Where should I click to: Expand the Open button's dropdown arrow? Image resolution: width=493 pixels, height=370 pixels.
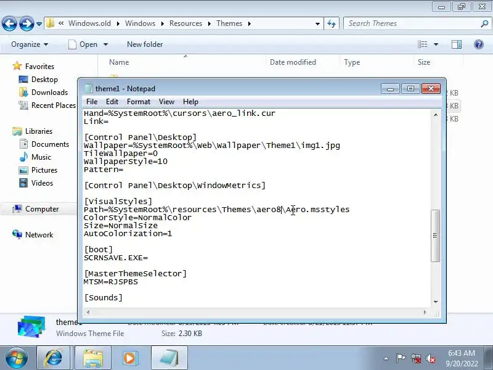tap(105, 44)
